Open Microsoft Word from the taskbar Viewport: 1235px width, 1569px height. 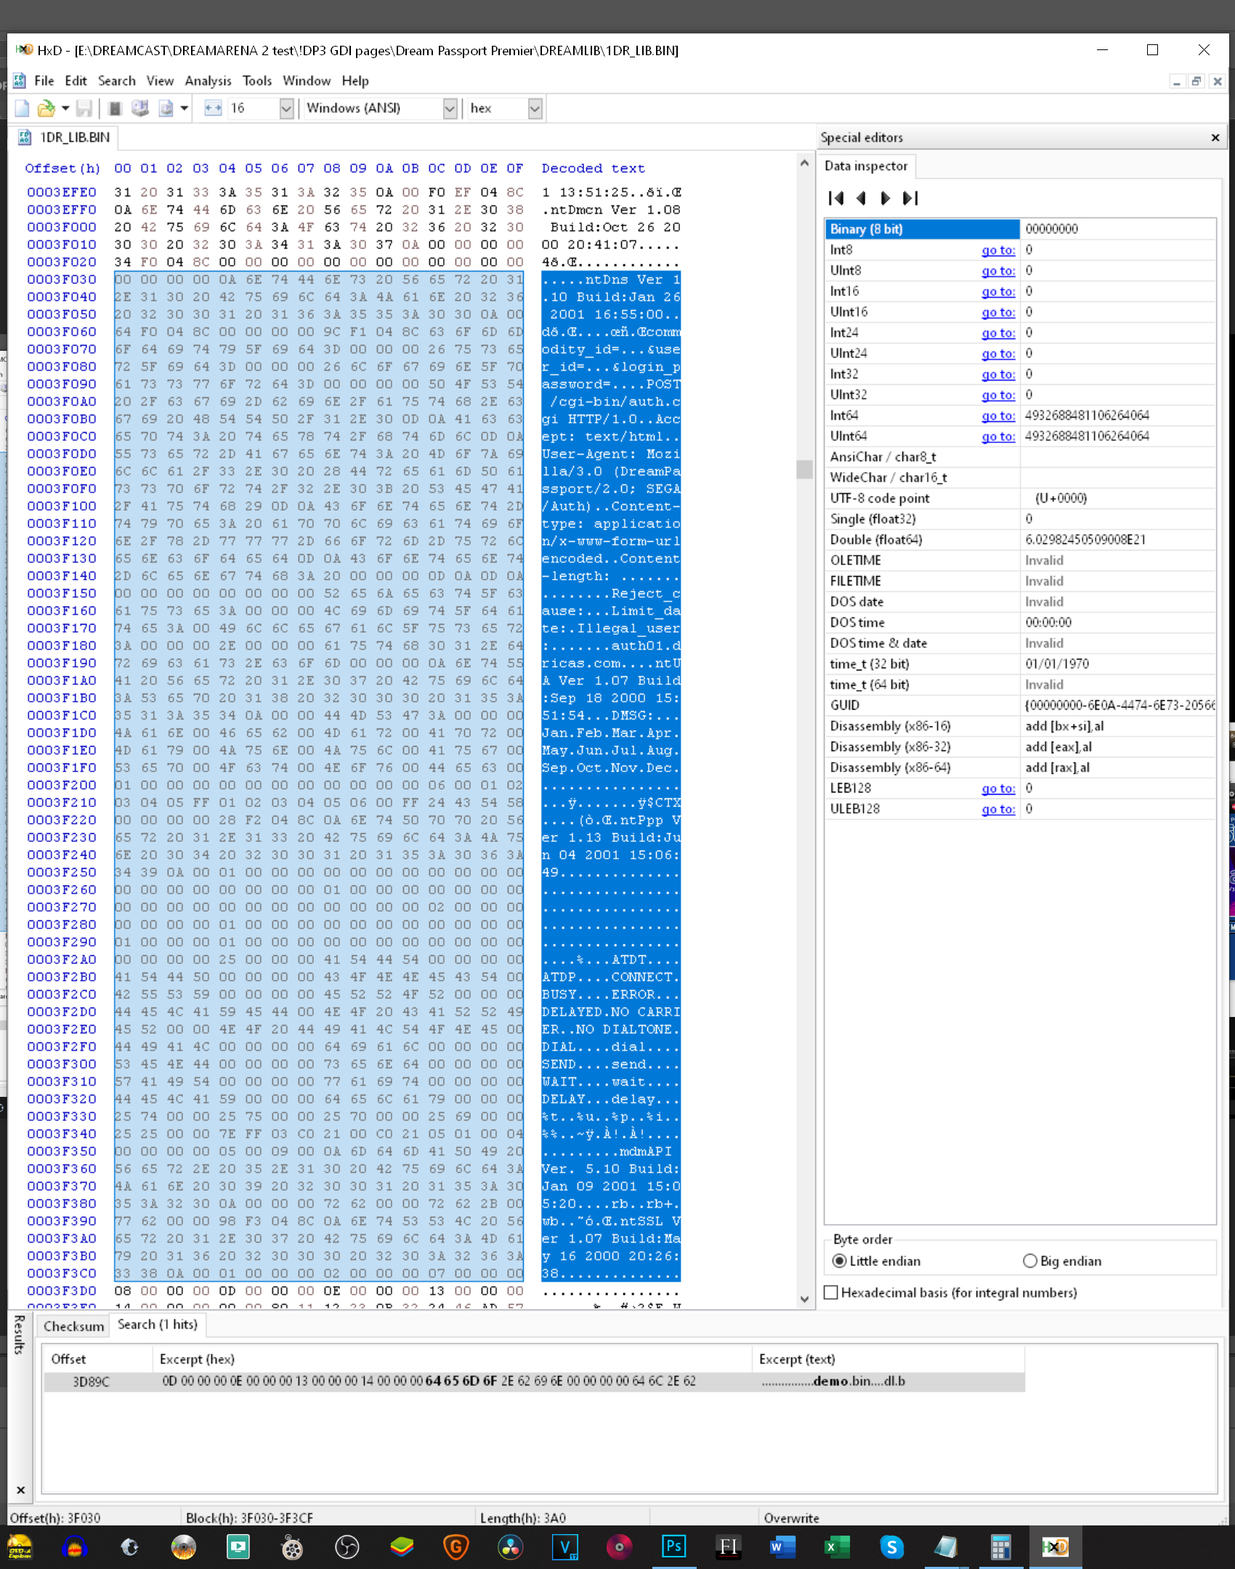click(781, 1547)
